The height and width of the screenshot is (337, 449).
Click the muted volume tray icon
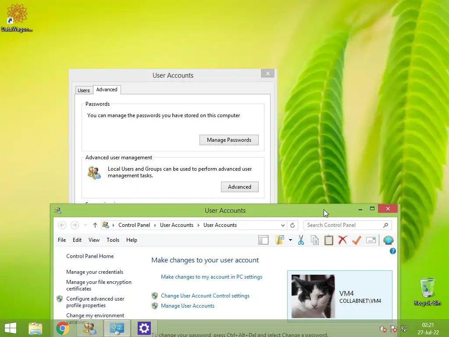pos(383,329)
